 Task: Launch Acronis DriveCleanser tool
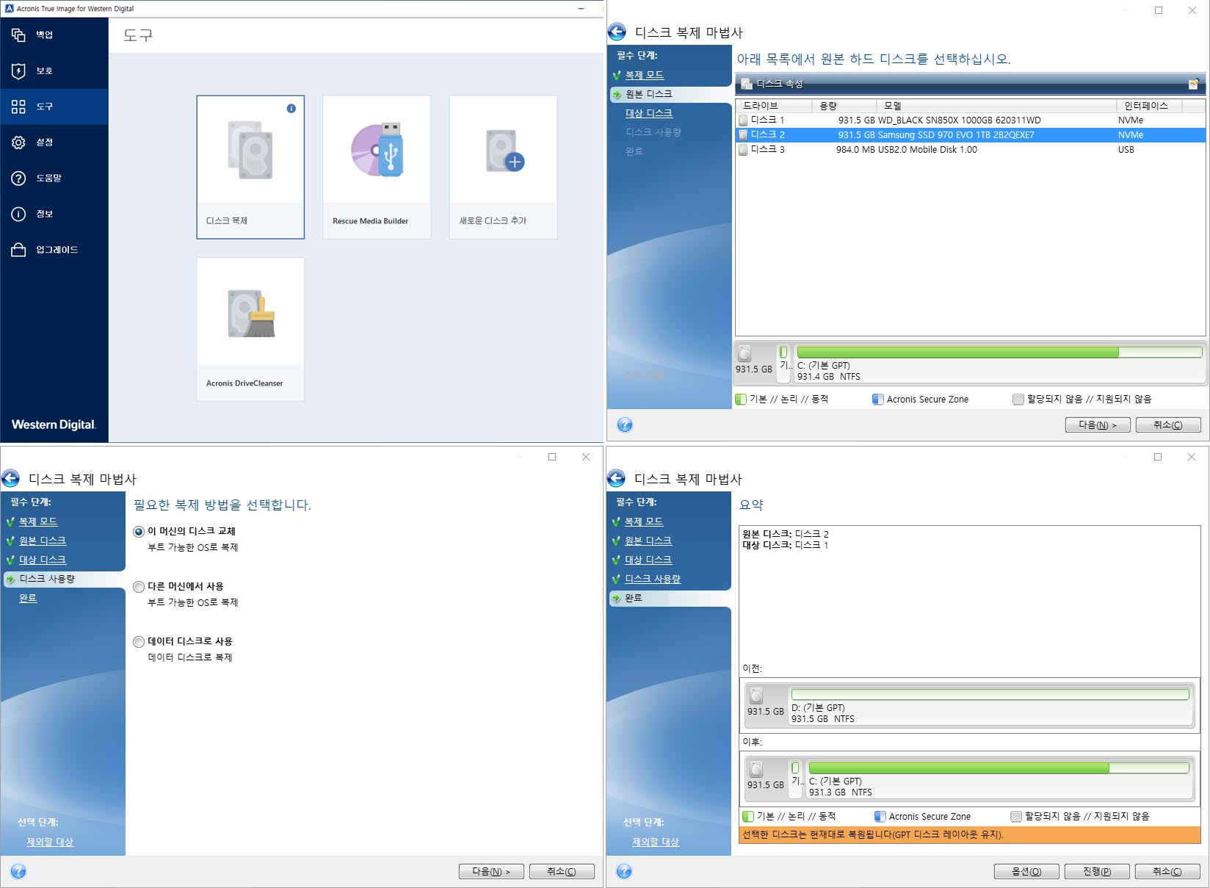point(250,329)
